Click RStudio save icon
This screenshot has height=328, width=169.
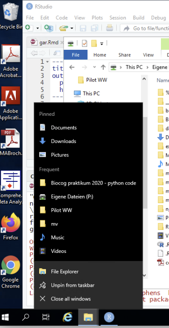[83, 28]
